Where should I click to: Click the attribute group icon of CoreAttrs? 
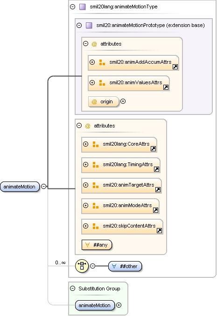96,144
